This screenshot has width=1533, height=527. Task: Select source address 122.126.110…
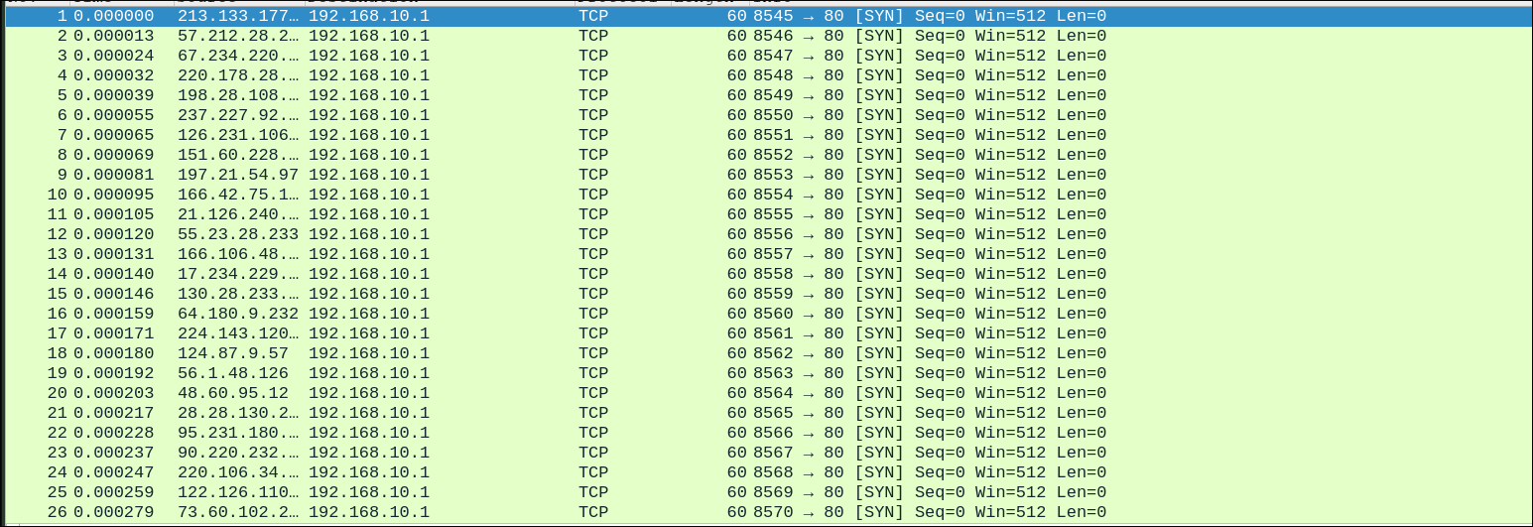(238, 492)
